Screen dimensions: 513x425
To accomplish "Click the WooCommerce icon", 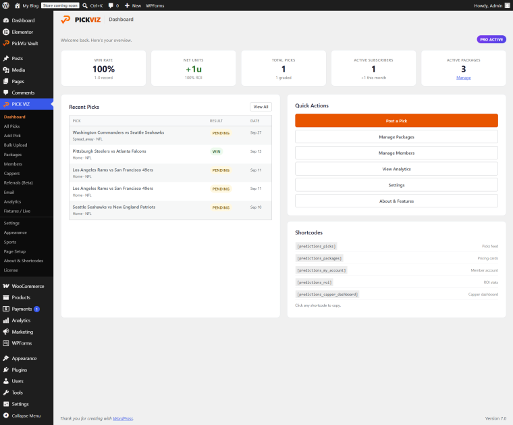I will (x=6, y=286).
